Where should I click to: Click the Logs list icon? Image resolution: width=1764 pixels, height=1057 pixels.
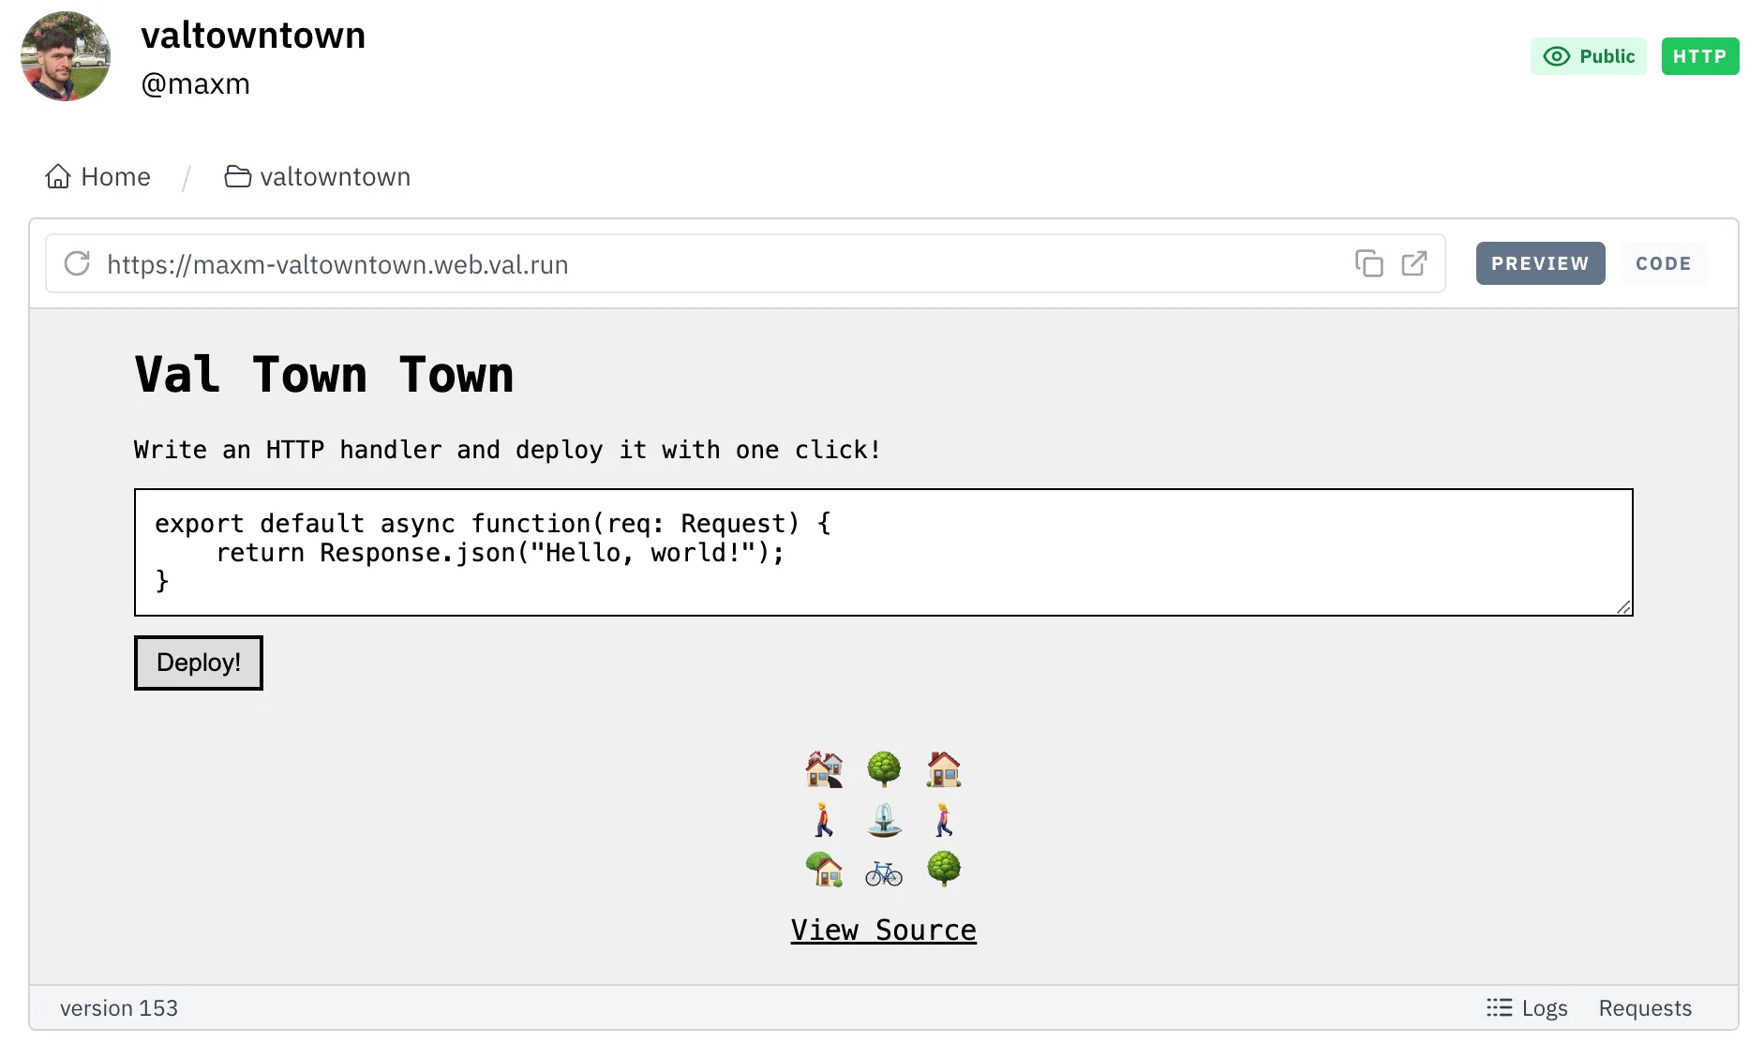(x=1499, y=1008)
